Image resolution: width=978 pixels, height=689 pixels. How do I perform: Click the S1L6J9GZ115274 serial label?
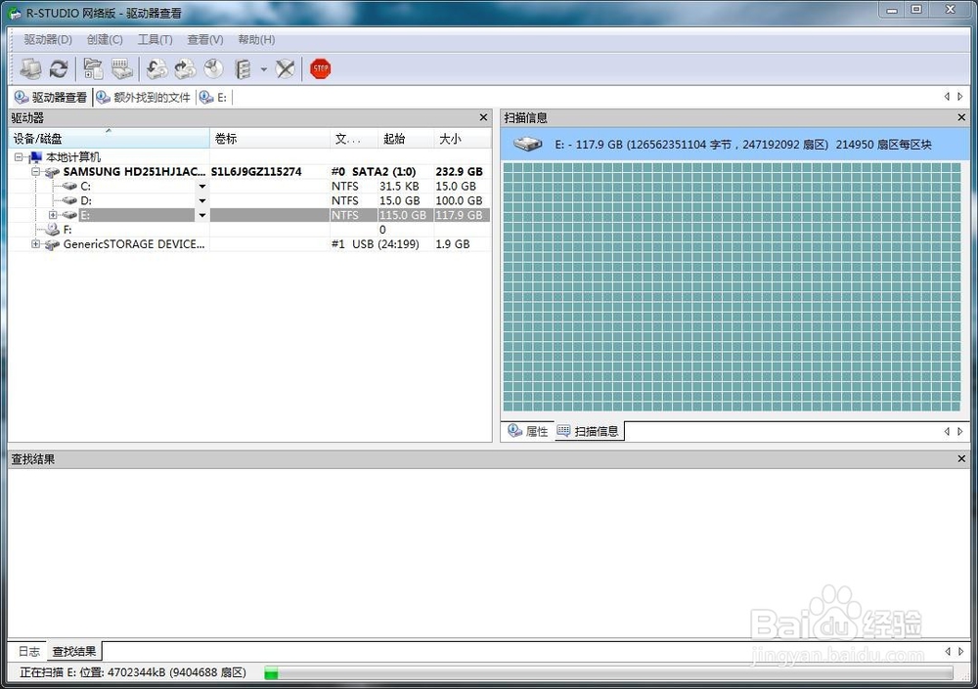(256, 171)
